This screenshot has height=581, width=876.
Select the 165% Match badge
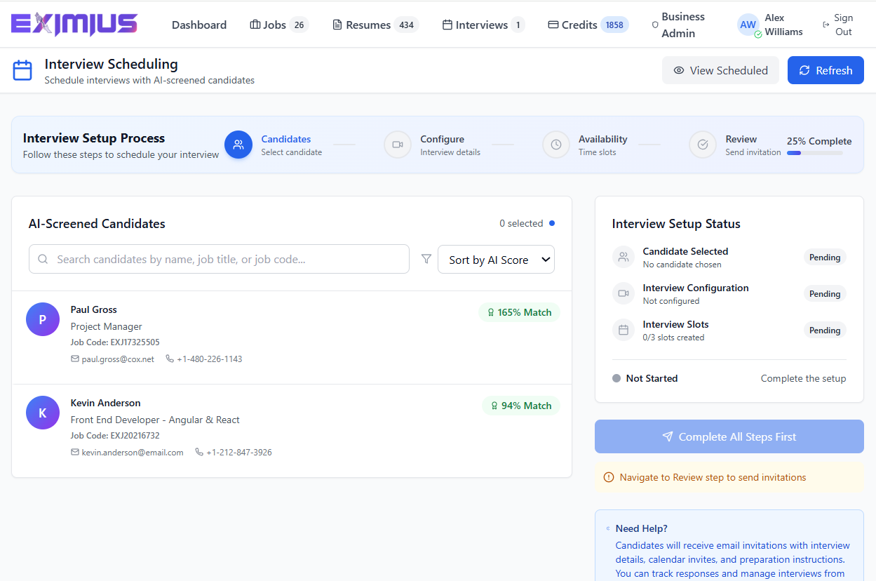point(519,312)
